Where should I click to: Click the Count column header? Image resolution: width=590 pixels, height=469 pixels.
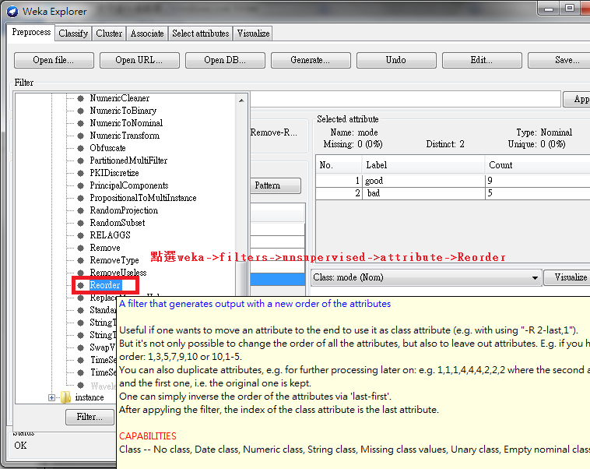[537, 165]
